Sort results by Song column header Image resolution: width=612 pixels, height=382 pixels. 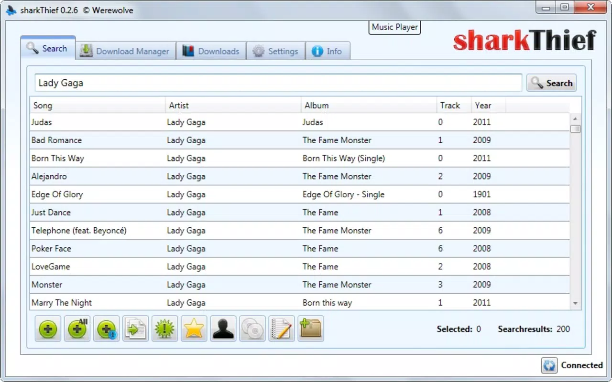coord(98,106)
